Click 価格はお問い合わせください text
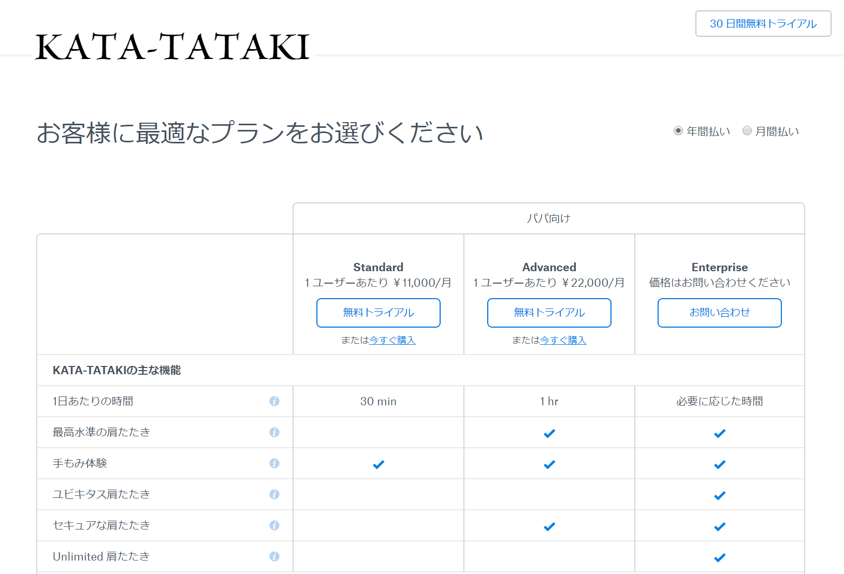The image size is (844, 574). [720, 283]
